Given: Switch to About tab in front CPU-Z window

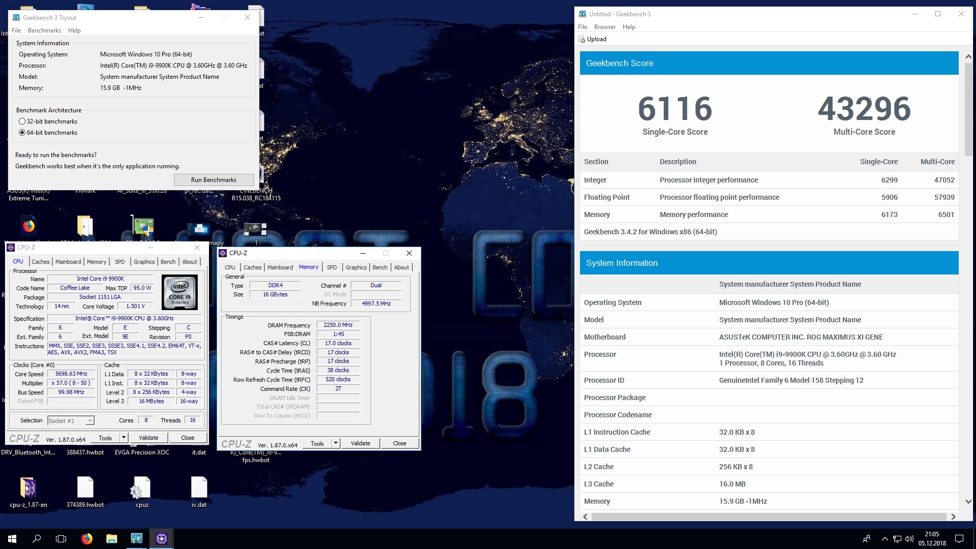Looking at the screenshot, I should click(402, 267).
